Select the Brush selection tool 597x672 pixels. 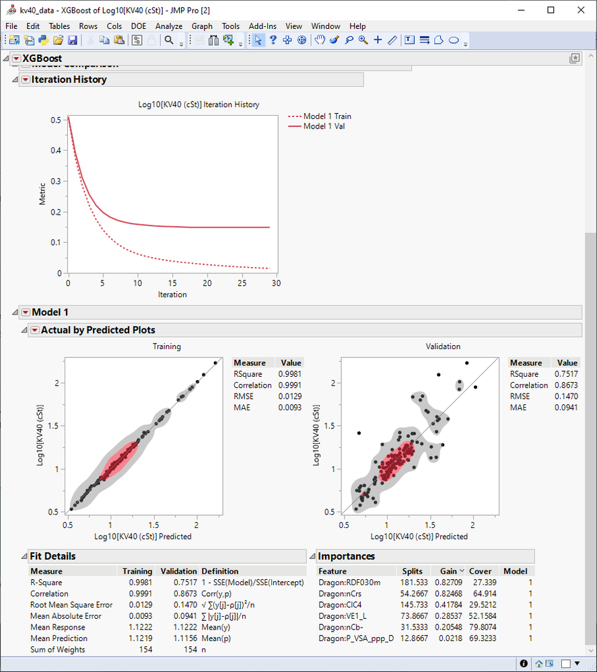334,40
